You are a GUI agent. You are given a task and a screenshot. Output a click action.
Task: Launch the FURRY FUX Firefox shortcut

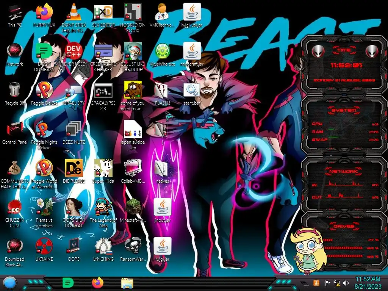[44, 12]
